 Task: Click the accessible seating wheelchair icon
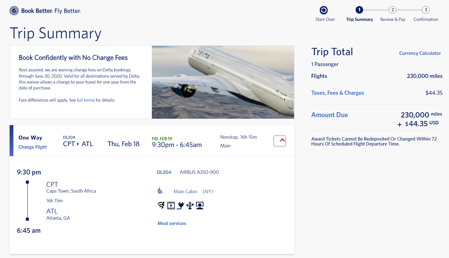coord(160,190)
